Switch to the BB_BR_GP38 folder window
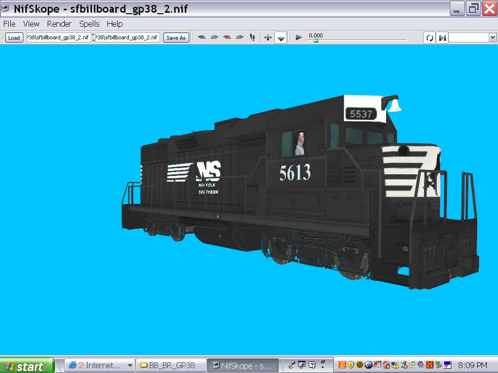 point(171,365)
